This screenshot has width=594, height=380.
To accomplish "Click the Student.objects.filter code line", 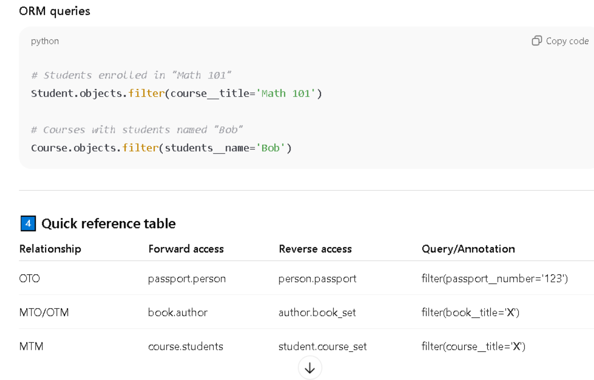I will [176, 94].
